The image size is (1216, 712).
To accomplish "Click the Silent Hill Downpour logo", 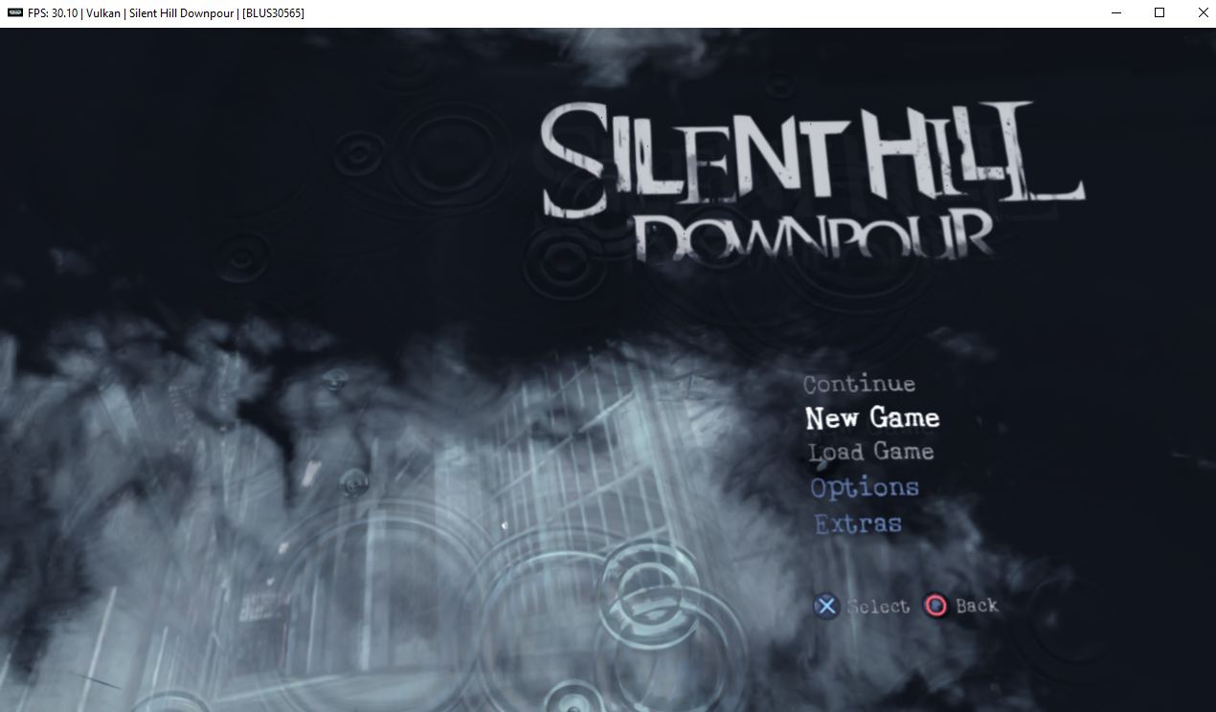I will 813,180.
